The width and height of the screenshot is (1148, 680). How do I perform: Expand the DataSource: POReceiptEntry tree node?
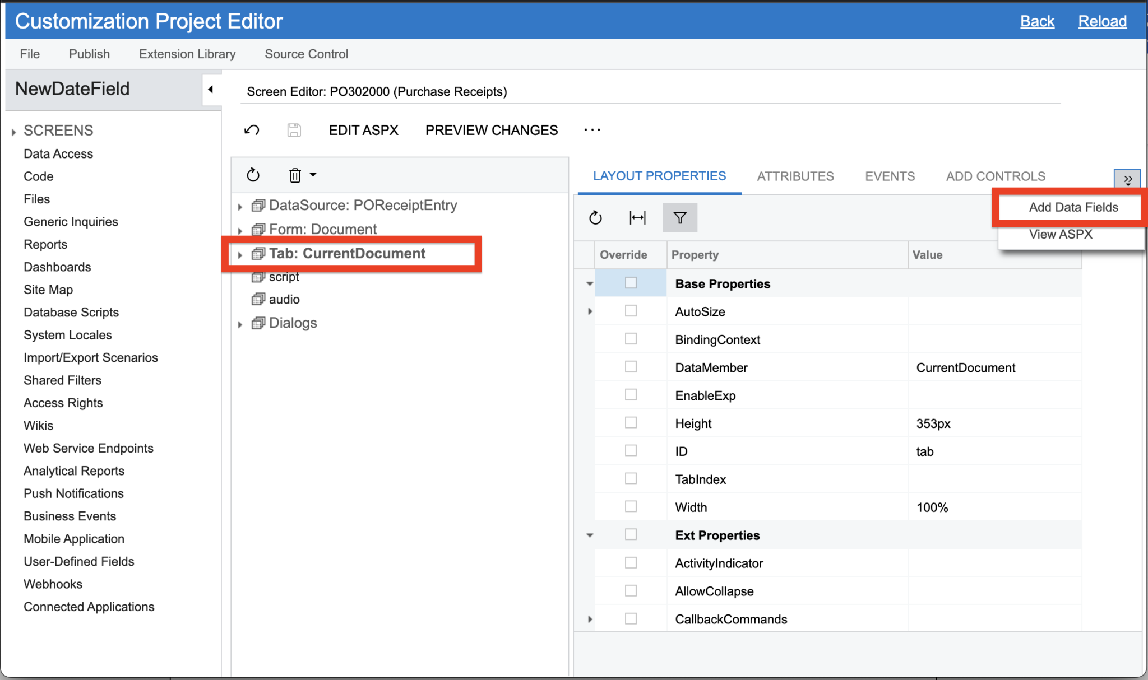point(240,206)
